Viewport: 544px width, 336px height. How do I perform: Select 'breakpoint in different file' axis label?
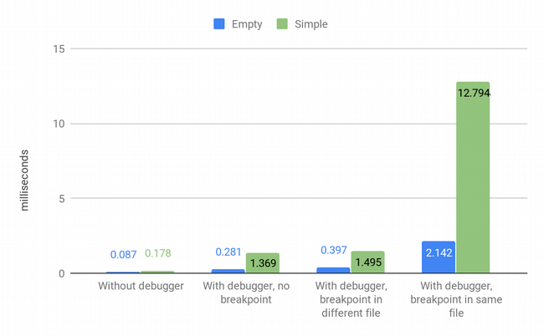click(x=351, y=300)
